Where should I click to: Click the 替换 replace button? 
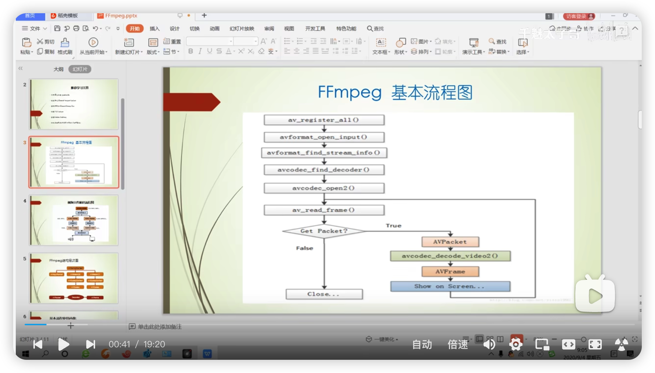[x=499, y=52]
